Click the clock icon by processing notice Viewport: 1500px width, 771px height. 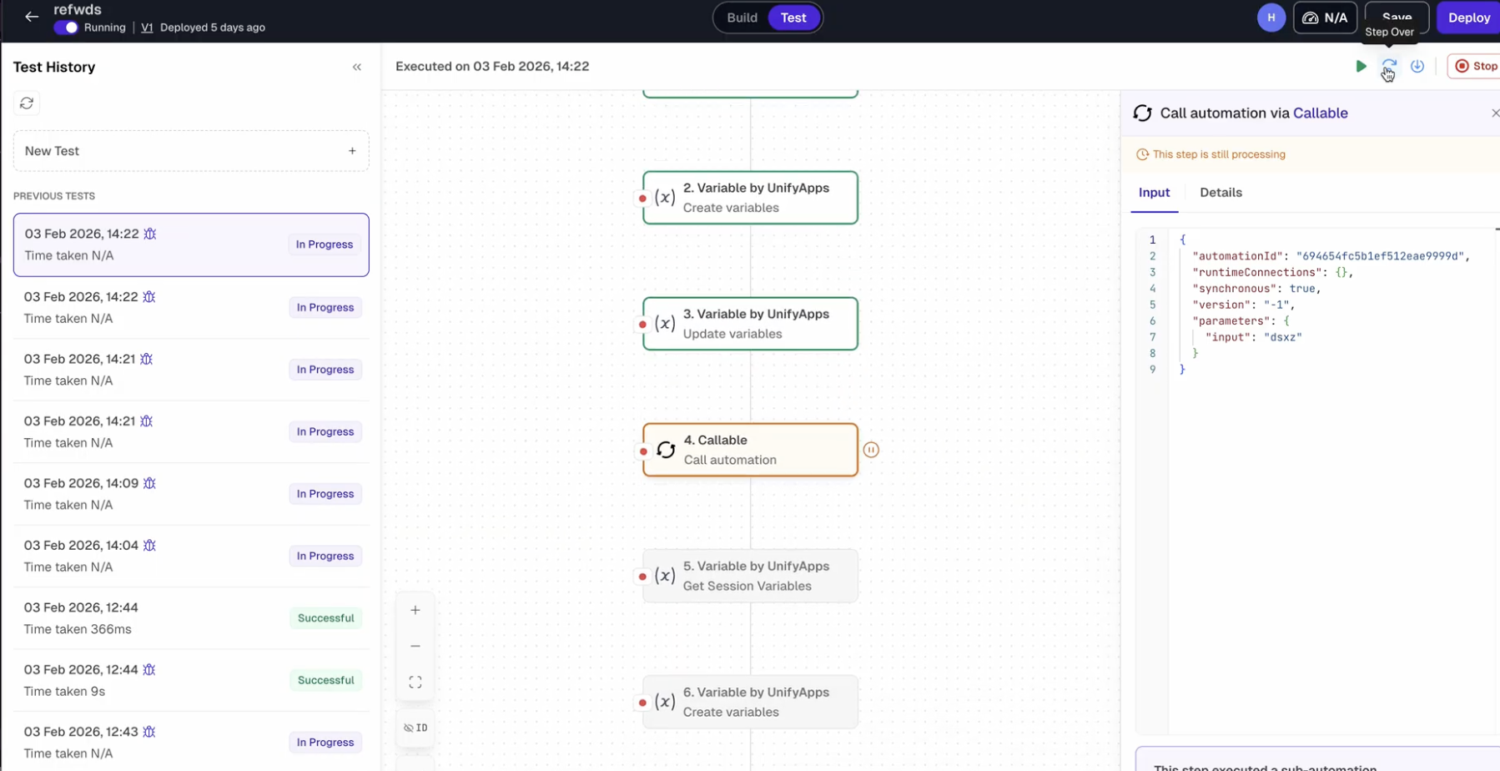(1142, 154)
